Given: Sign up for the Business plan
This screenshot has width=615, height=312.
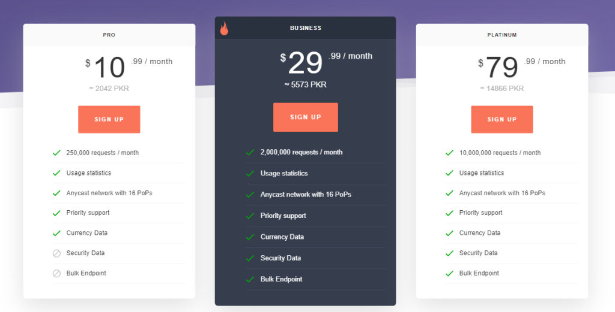Looking at the screenshot, I should (x=306, y=117).
